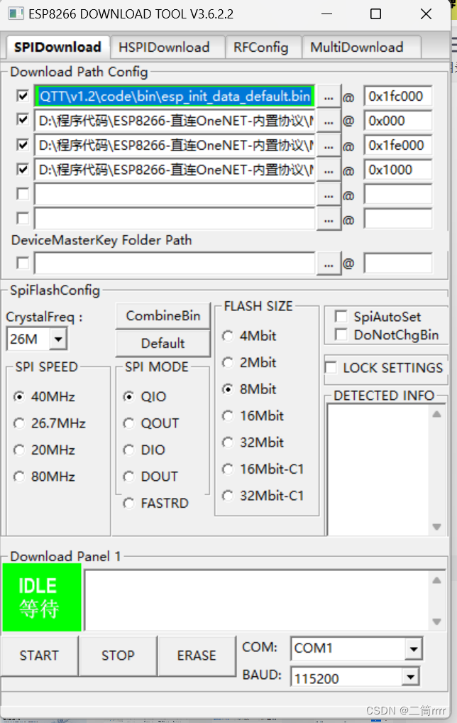
Task: Enable the DeviceMasterKey Folder Path checkbox
Action: 23,263
